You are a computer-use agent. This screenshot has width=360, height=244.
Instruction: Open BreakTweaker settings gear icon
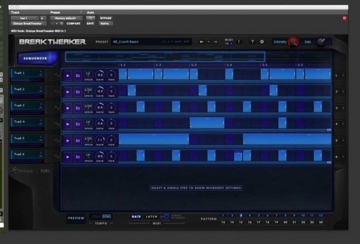[x=262, y=42]
